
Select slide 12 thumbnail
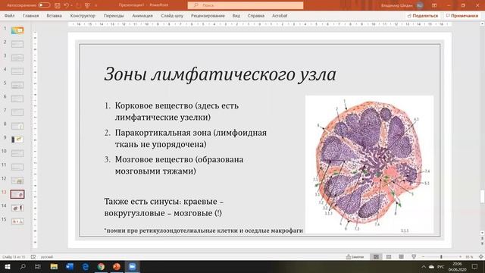17,180
